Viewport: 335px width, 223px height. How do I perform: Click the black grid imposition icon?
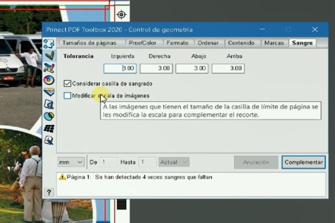click(49, 128)
